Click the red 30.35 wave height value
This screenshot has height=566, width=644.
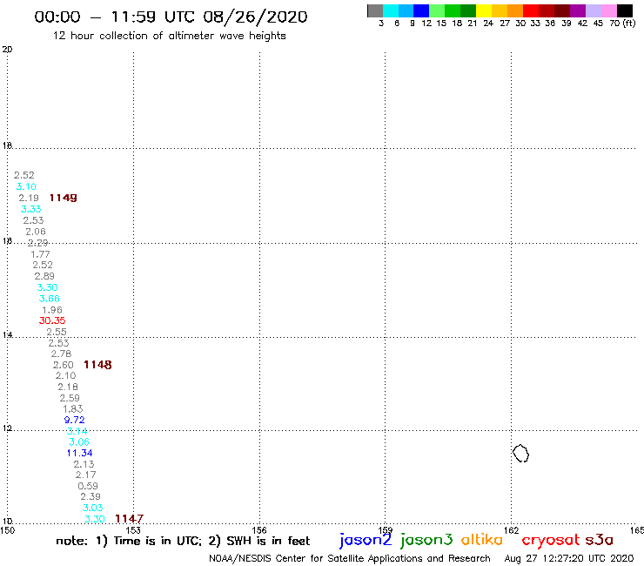(52, 320)
